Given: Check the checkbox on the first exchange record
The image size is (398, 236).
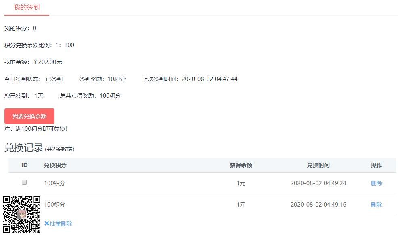Looking at the screenshot, I should [x=24, y=182].
